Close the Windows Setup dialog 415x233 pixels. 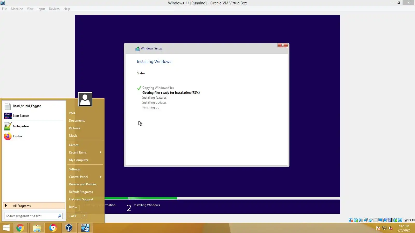[x=283, y=45]
